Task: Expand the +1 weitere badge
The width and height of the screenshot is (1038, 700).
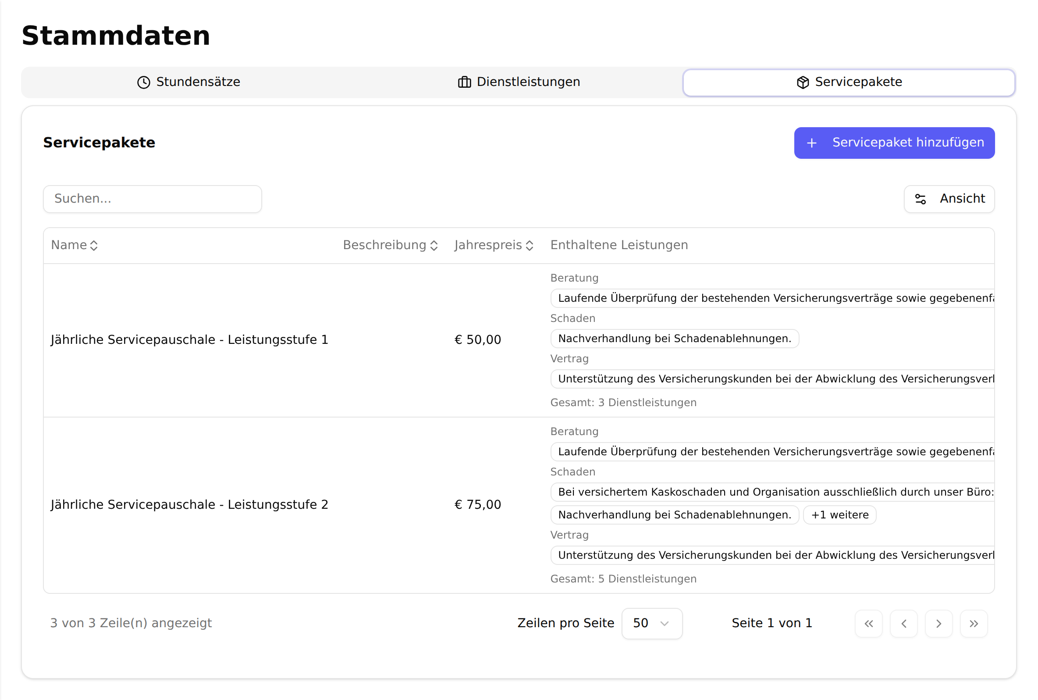Action: (x=839, y=515)
